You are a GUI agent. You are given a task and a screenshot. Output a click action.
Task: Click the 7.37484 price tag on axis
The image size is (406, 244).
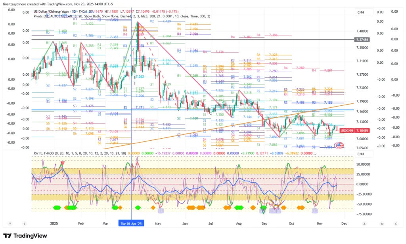pyautogui.click(x=362, y=40)
